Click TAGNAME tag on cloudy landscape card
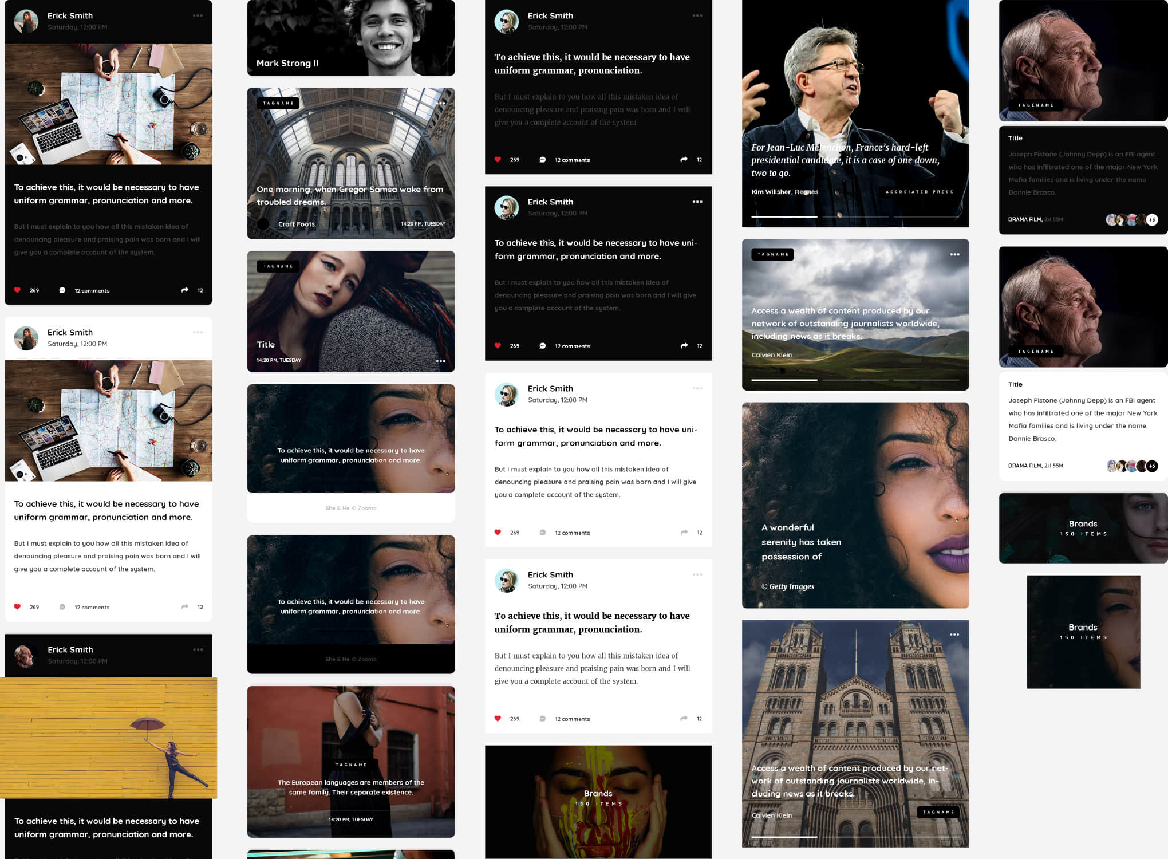Viewport: 1168px width, 859px height. 773,254
